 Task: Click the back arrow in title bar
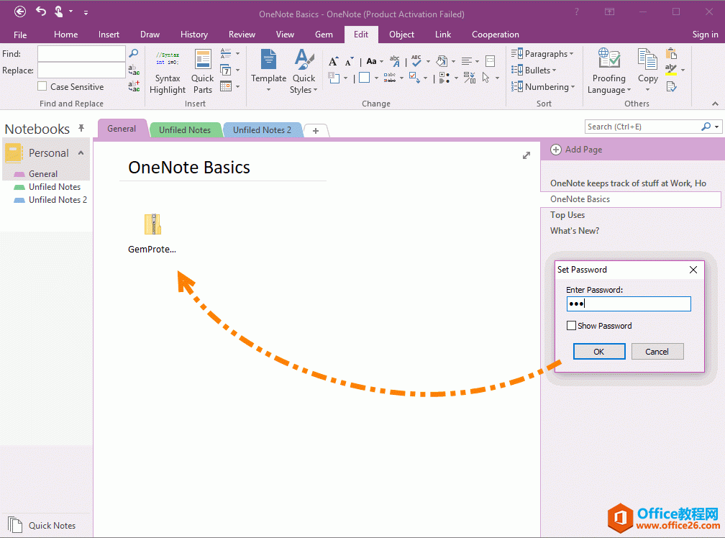(x=20, y=12)
